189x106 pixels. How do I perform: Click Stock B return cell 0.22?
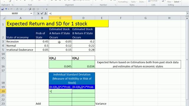(83, 46)
